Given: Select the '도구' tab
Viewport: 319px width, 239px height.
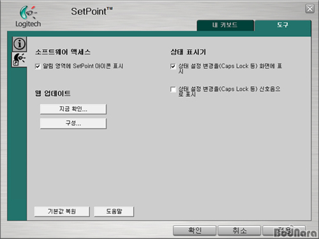Looking at the screenshot, I should click(283, 25).
